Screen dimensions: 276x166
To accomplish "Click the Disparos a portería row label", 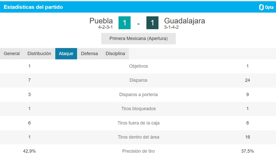I will tap(138, 95).
